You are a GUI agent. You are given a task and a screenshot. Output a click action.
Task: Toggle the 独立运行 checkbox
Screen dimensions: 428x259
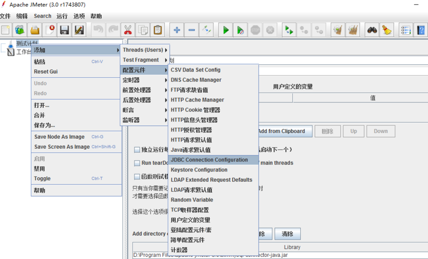pos(137,150)
